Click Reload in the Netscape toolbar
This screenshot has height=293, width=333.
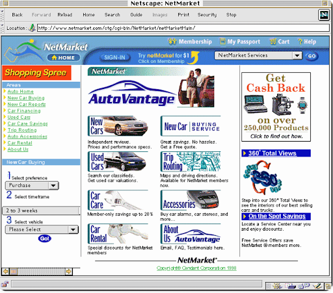click(x=65, y=15)
